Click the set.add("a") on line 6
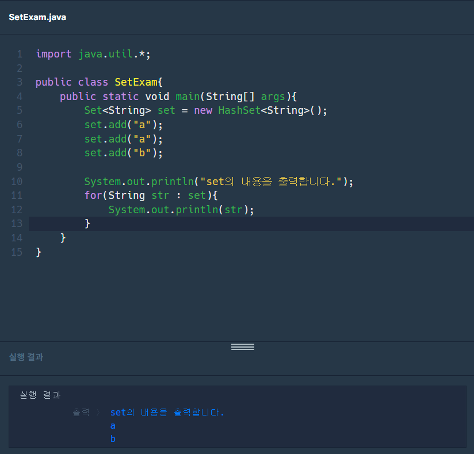Image resolution: width=474 pixels, height=454 pixels. click(123, 125)
